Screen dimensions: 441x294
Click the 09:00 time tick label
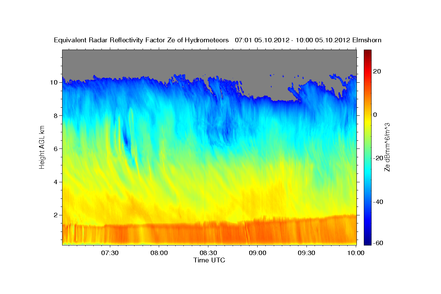tap(257, 253)
